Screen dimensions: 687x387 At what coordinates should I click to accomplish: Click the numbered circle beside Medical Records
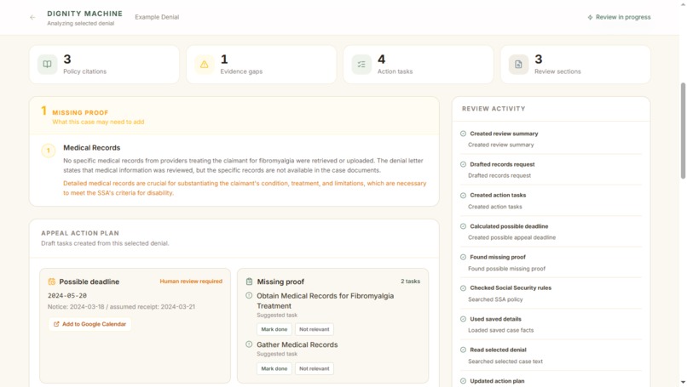click(49, 151)
